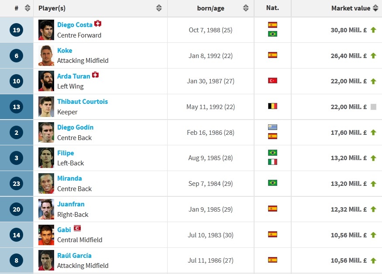The height and width of the screenshot is (274, 382).
Task: Click Arda Turan's Turkey flag icon
Action: [272, 81]
